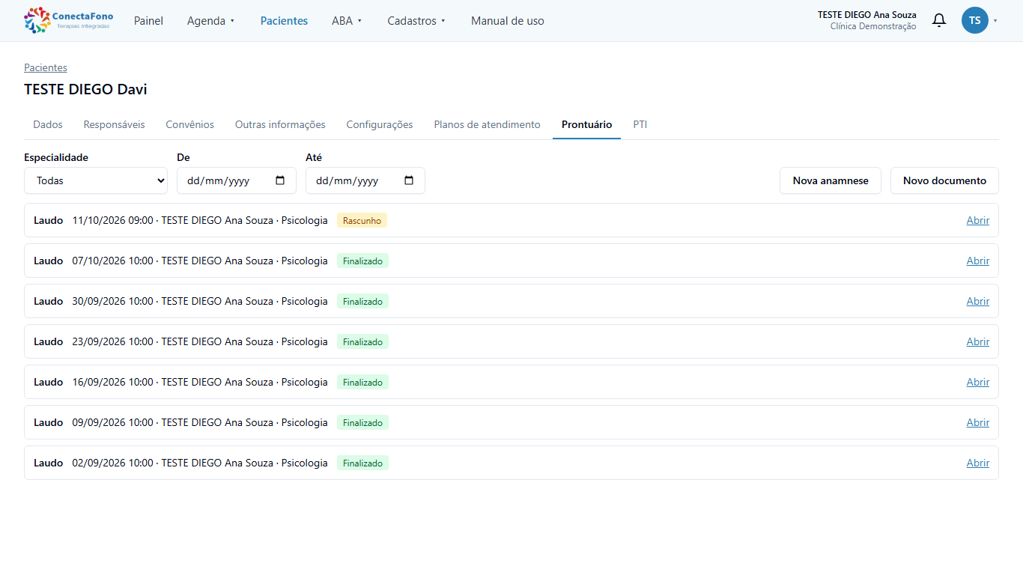
Task: Click the De date input field
Action: 237,180
